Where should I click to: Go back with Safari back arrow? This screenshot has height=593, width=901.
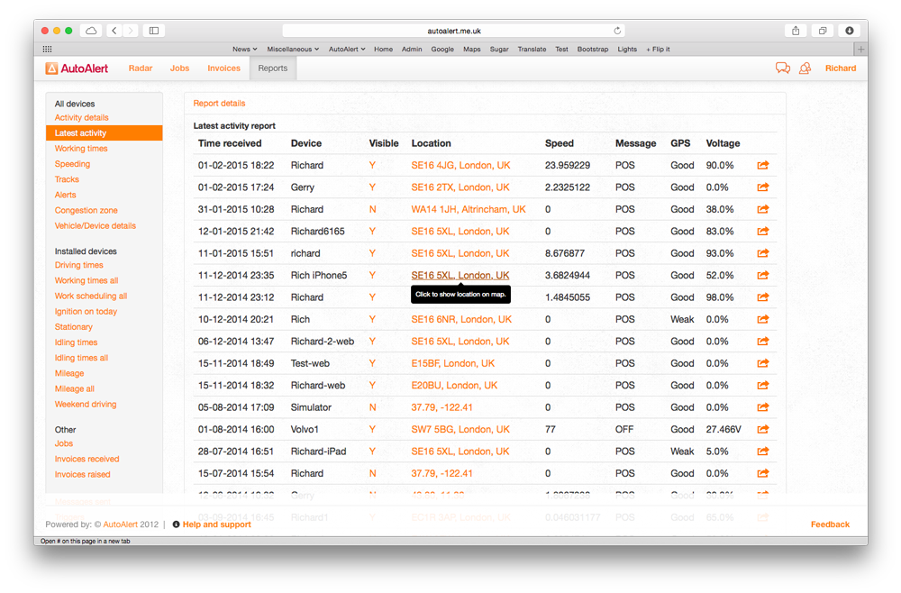click(x=114, y=31)
